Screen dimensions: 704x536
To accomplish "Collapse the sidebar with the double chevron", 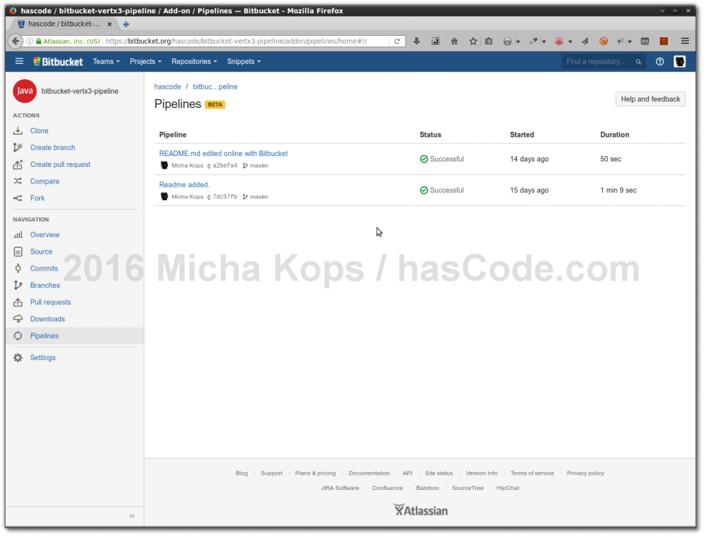I will tap(132, 516).
